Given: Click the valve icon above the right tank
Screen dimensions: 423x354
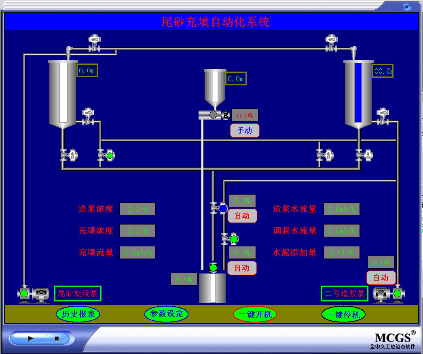Looking at the screenshot, I should click(331, 43).
